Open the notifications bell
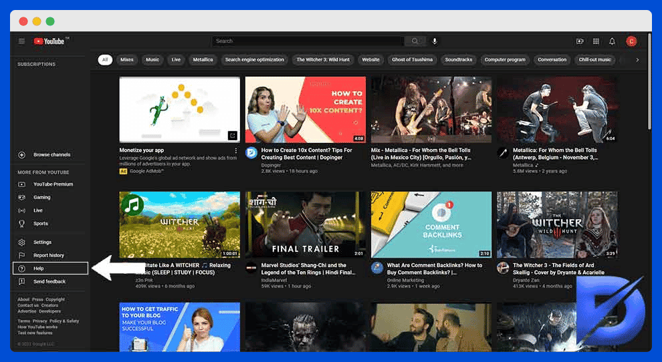 (612, 41)
